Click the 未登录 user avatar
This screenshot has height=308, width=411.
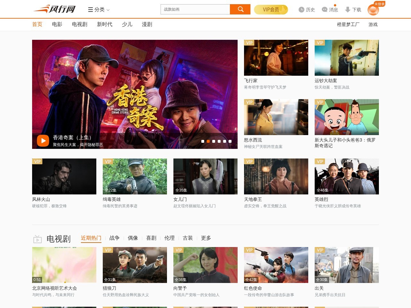coord(373,10)
